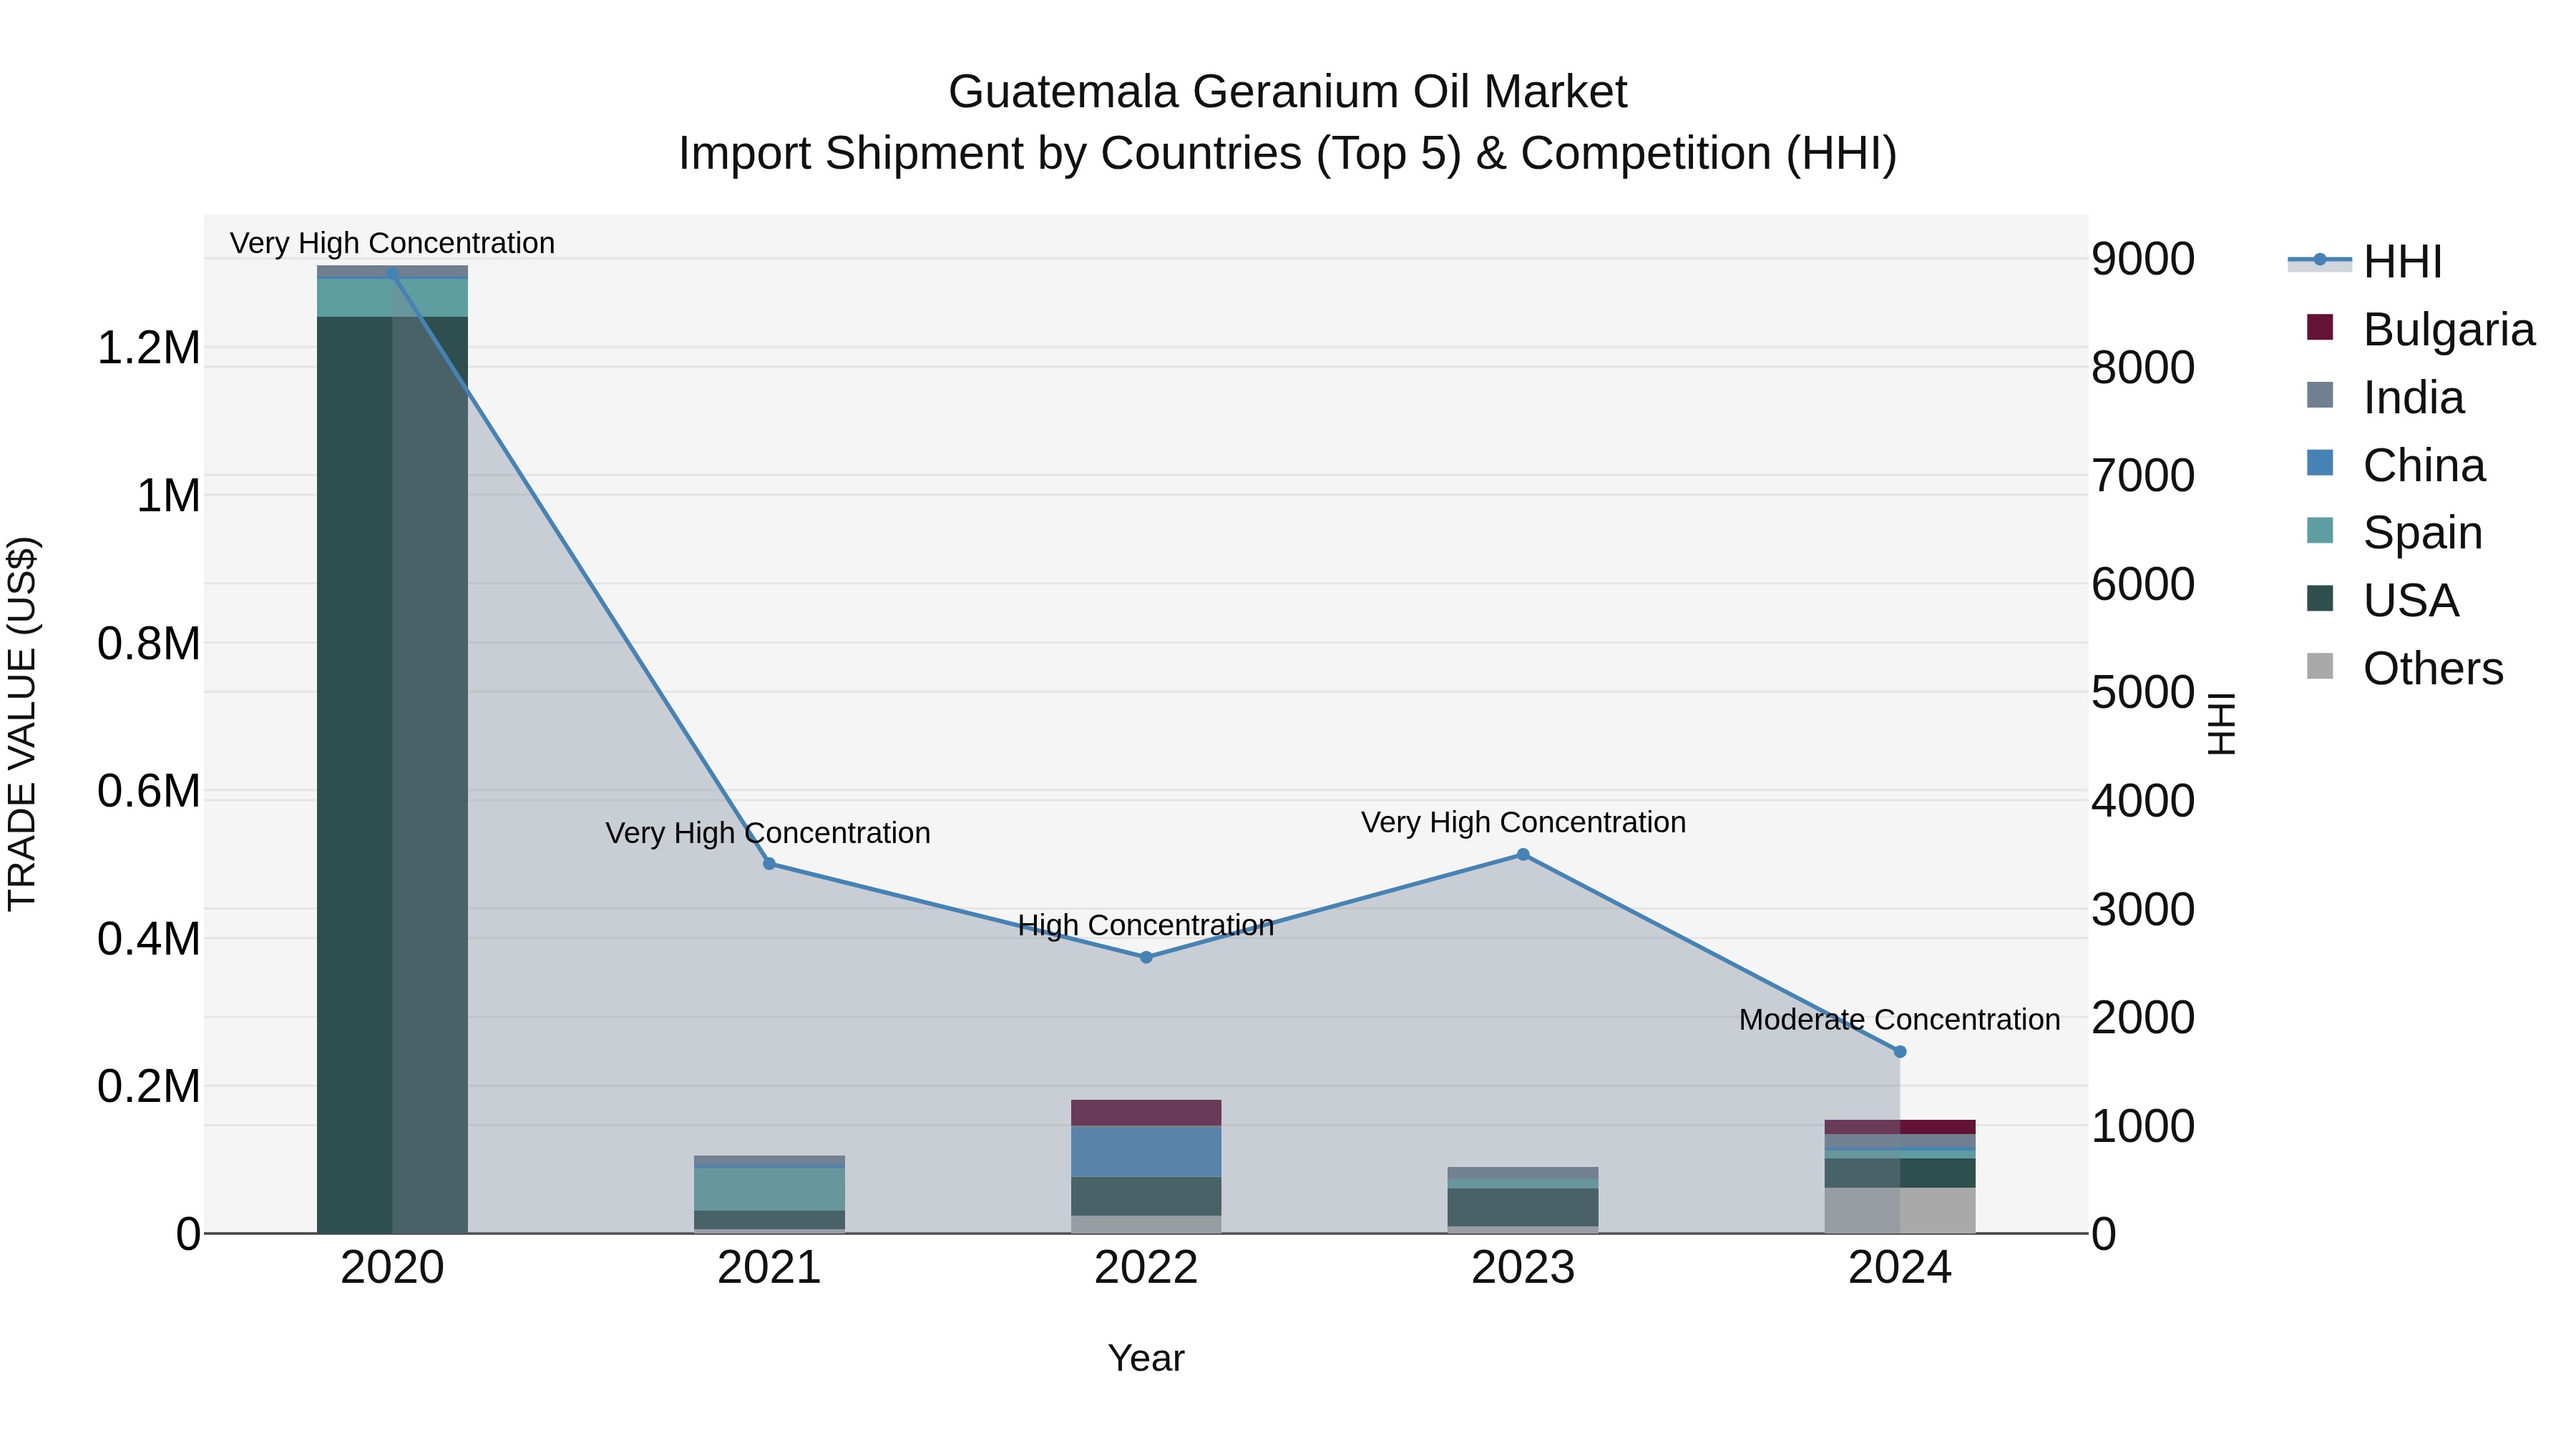Select the Bulgaria bar segment for 2024
Image resolution: width=2576 pixels, height=1448 pixels.
pos(1900,1127)
